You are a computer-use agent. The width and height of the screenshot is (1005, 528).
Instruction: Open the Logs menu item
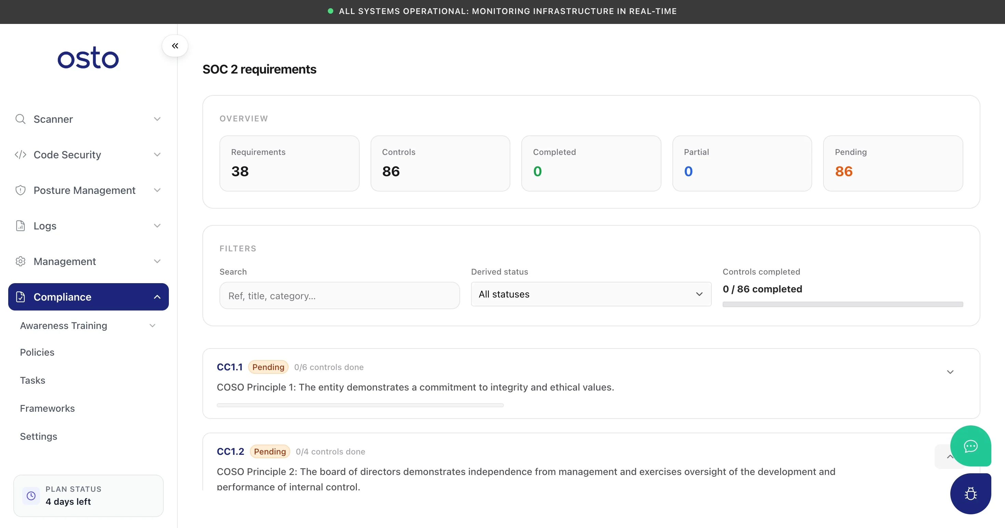pos(88,226)
